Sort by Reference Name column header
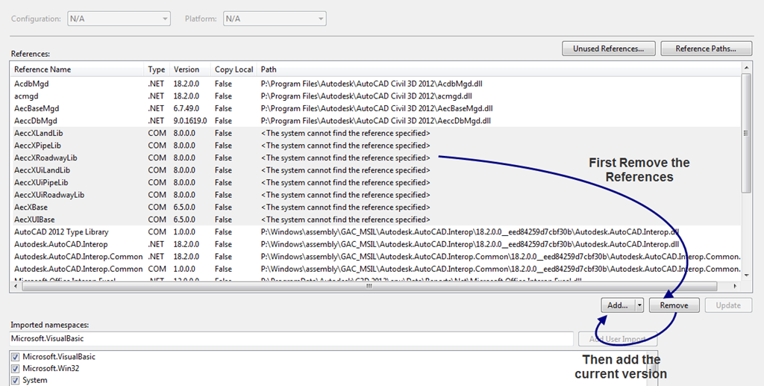The image size is (764, 386). click(x=78, y=69)
